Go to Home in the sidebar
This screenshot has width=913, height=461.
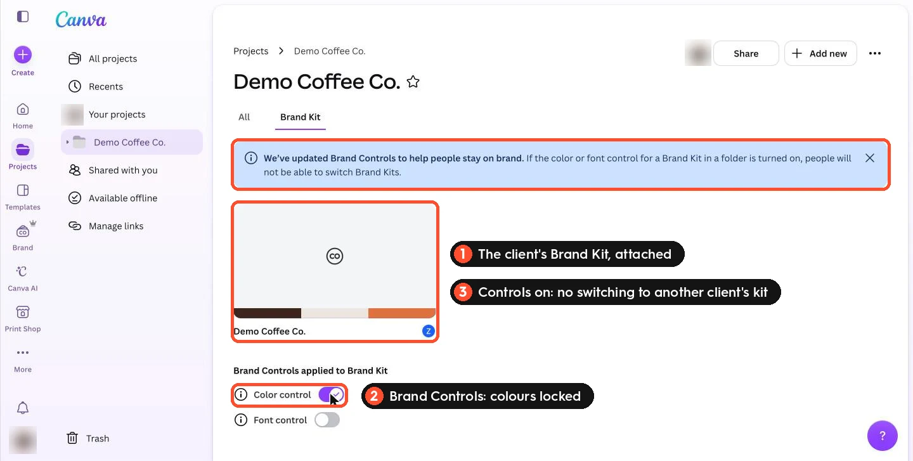pos(23,115)
